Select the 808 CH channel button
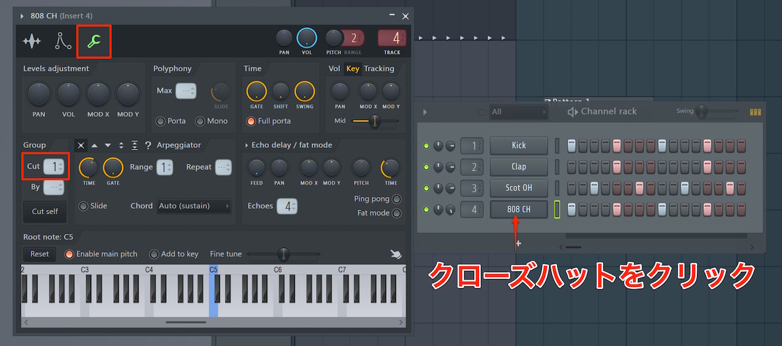This screenshot has width=782, height=346. pos(518,209)
